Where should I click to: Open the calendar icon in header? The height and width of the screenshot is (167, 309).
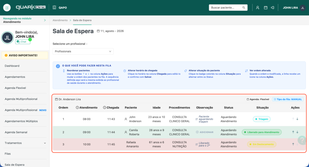[266, 8]
